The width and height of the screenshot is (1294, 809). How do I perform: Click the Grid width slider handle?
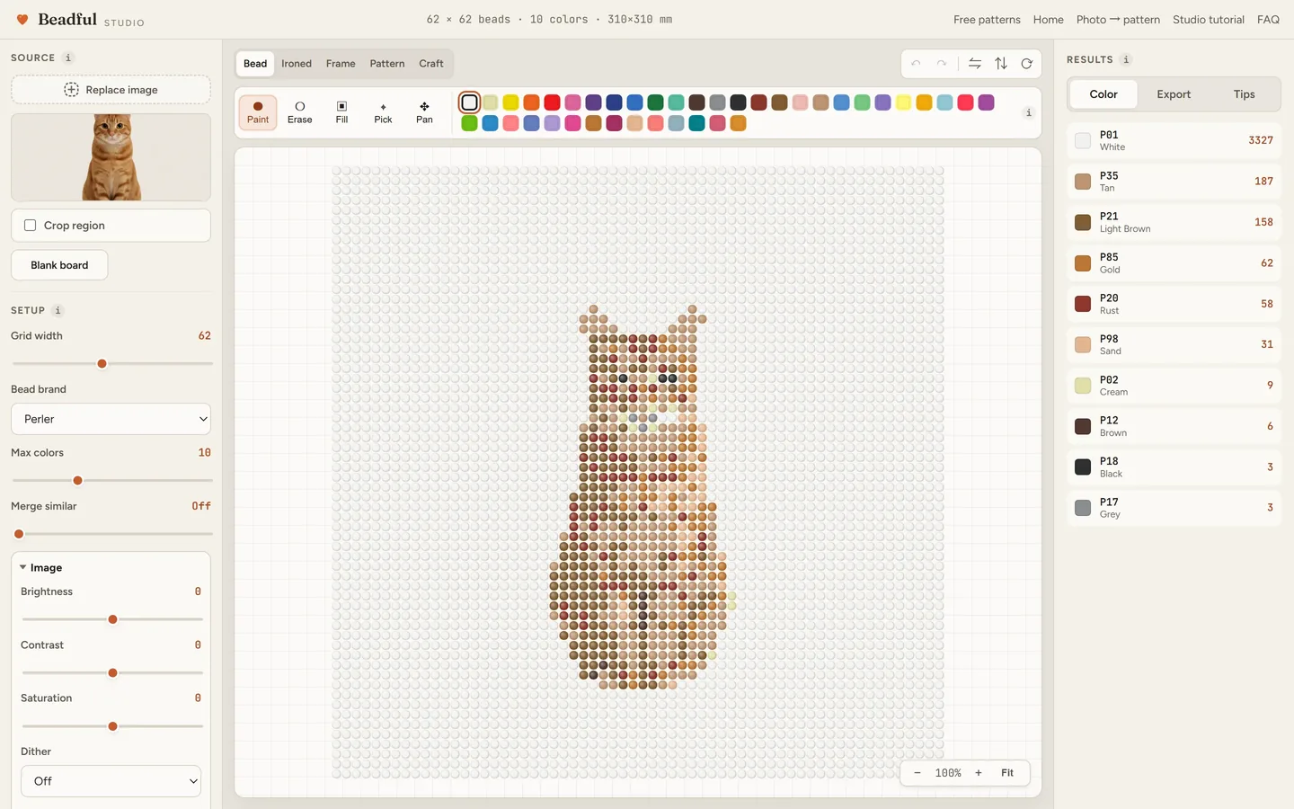coord(102,364)
